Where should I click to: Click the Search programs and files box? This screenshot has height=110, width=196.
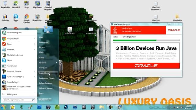(x=19, y=100)
